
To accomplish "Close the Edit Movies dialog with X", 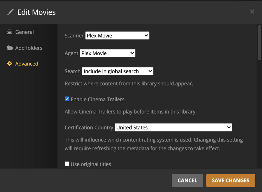I will [252, 12].
